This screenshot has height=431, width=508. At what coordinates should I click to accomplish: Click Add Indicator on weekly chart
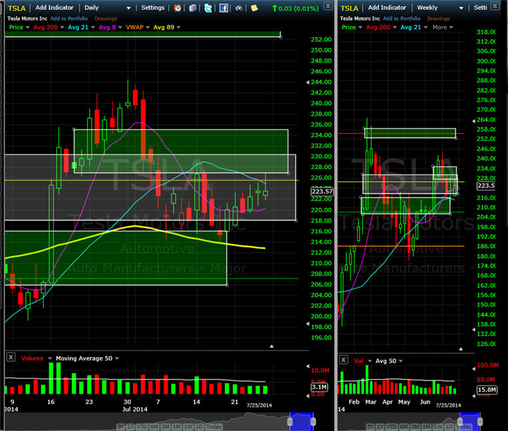(387, 7)
